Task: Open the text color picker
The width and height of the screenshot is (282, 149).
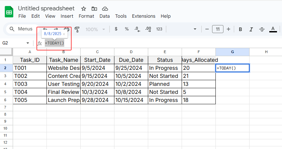Action: pyautogui.click(x=273, y=29)
